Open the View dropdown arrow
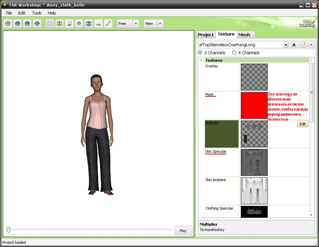319x247 pixels. (160, 23)
